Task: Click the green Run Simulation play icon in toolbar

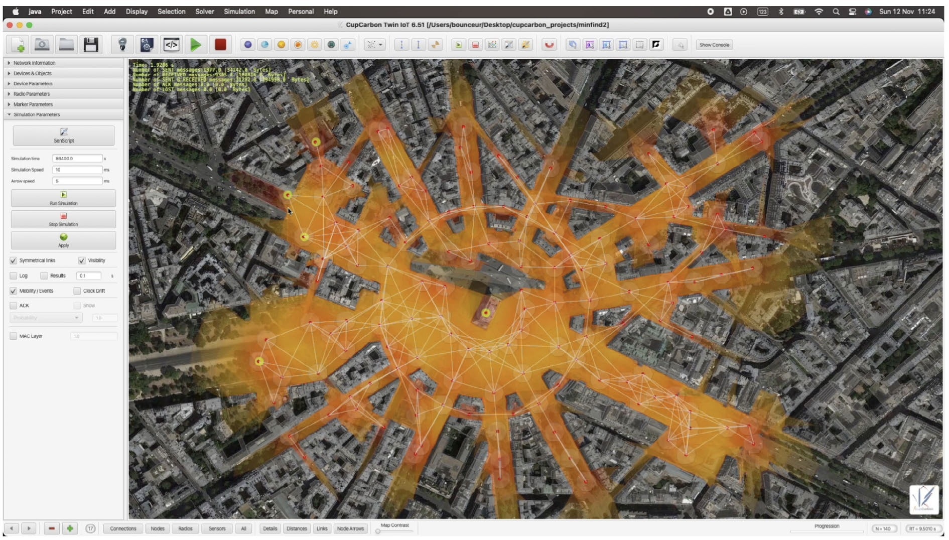Action: tap(195, 45)
